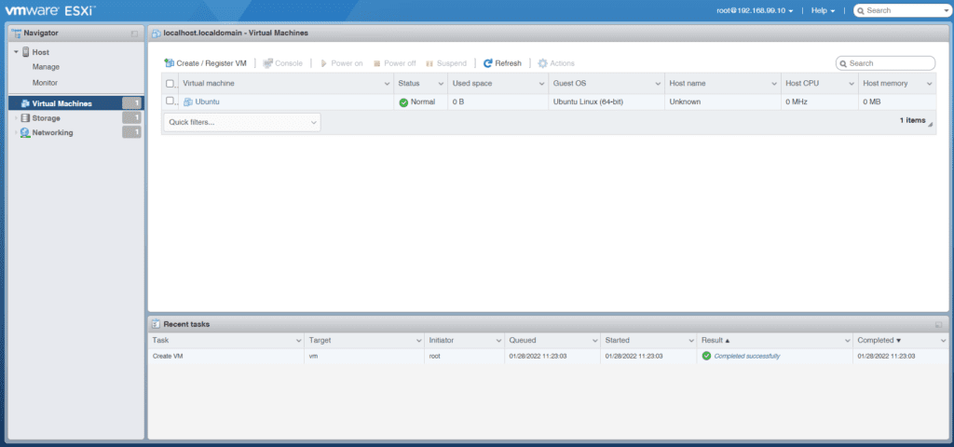Select Monitor under Host
The image size is (954, 447).
tap(46, 83)
